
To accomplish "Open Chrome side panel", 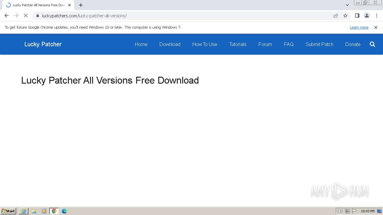I will [x=357, y=16].
